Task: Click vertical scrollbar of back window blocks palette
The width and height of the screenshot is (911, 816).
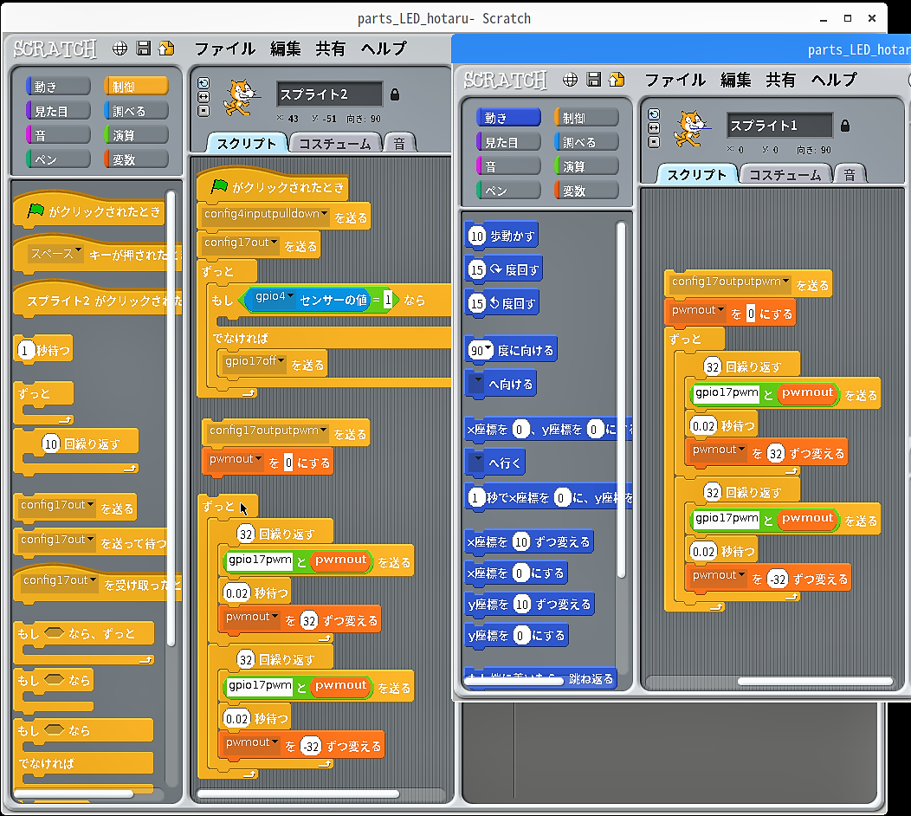Action: [171, 418]
